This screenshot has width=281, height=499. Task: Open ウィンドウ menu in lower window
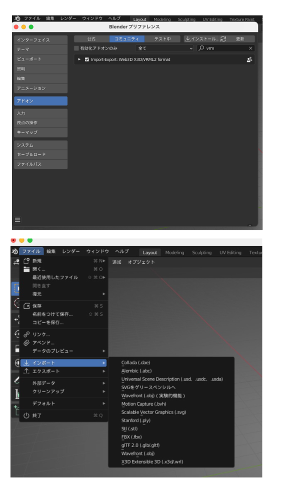(x=97, y=251)
